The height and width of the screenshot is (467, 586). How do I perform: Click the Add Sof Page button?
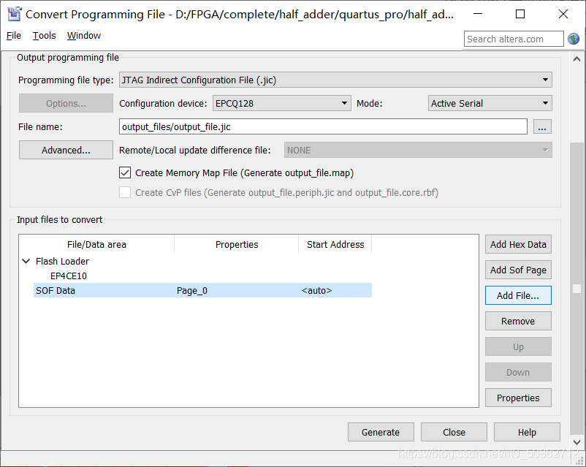tap(518, 270)
